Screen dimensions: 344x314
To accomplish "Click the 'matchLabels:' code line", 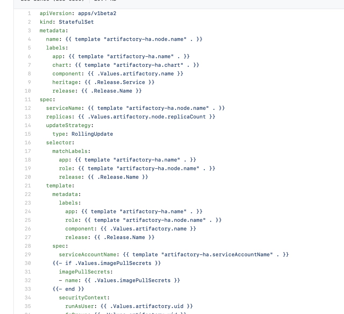I will click(71, 151).
